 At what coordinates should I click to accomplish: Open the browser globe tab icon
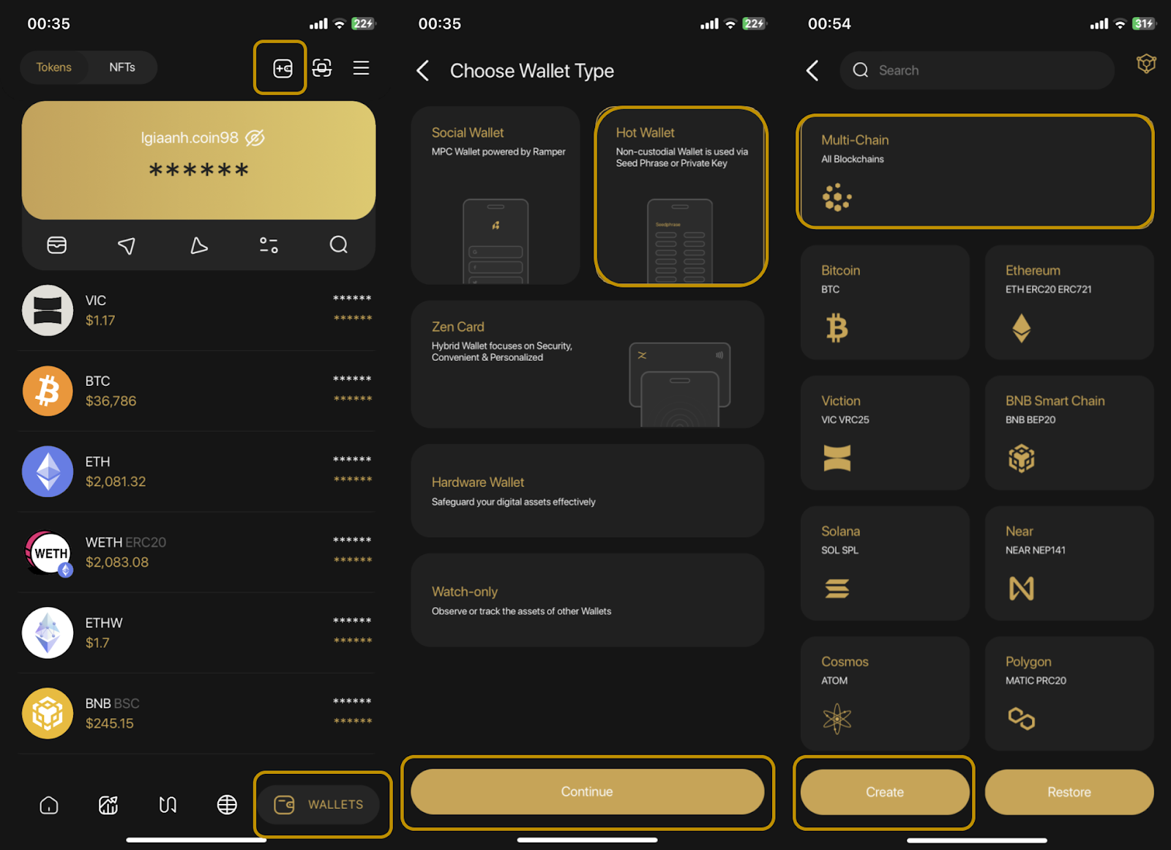(x=227, y=805)
